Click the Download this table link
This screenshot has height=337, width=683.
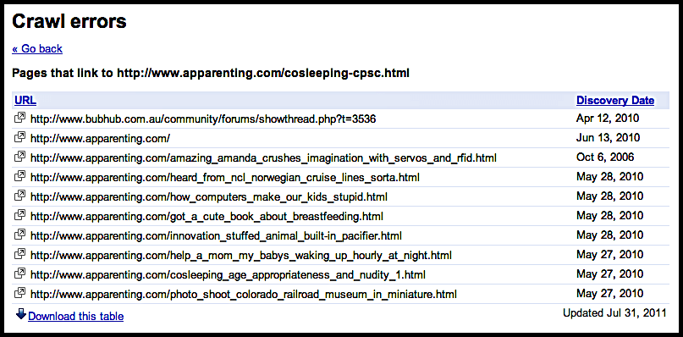[76, 316]
